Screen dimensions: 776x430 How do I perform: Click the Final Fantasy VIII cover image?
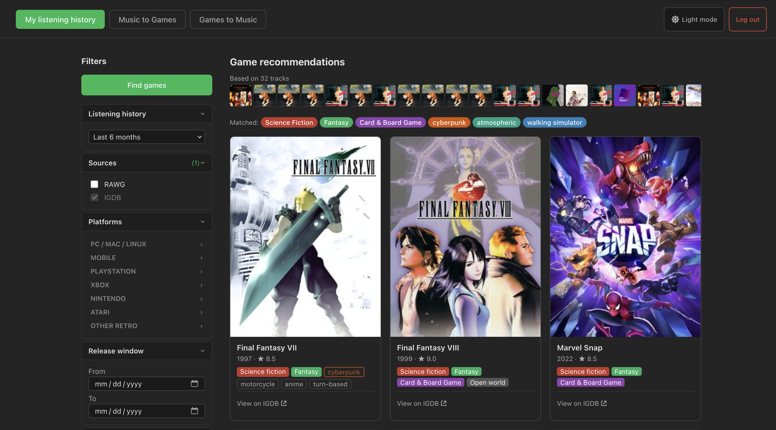[465, 237]
